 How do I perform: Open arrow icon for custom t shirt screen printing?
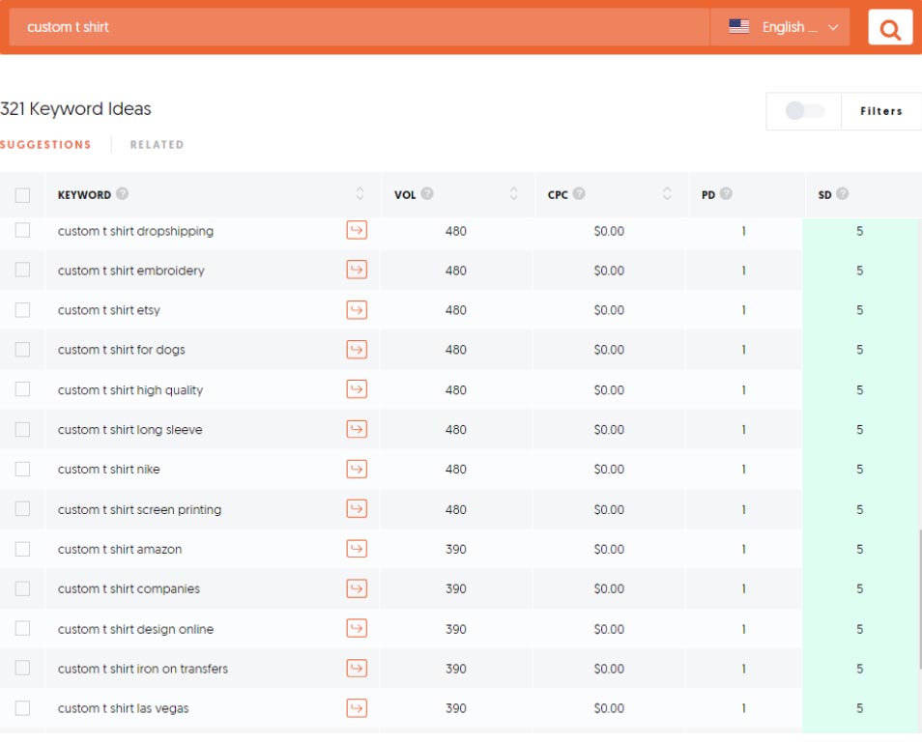357,509
